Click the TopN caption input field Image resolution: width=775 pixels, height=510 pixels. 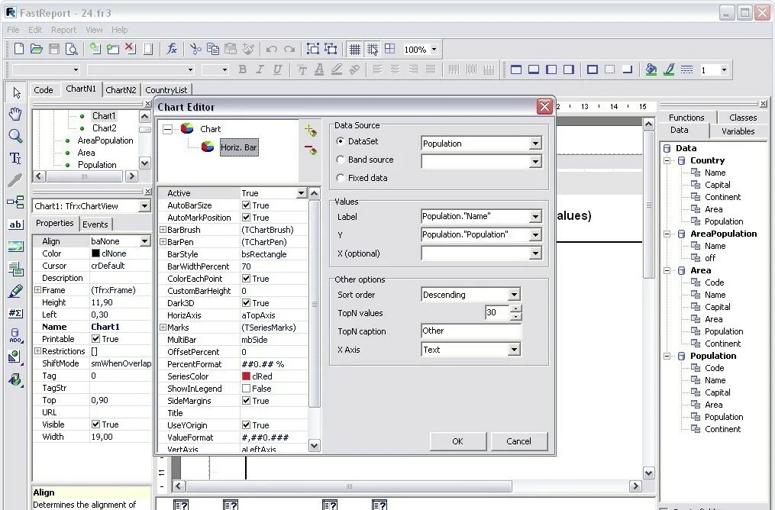point(471,331)
